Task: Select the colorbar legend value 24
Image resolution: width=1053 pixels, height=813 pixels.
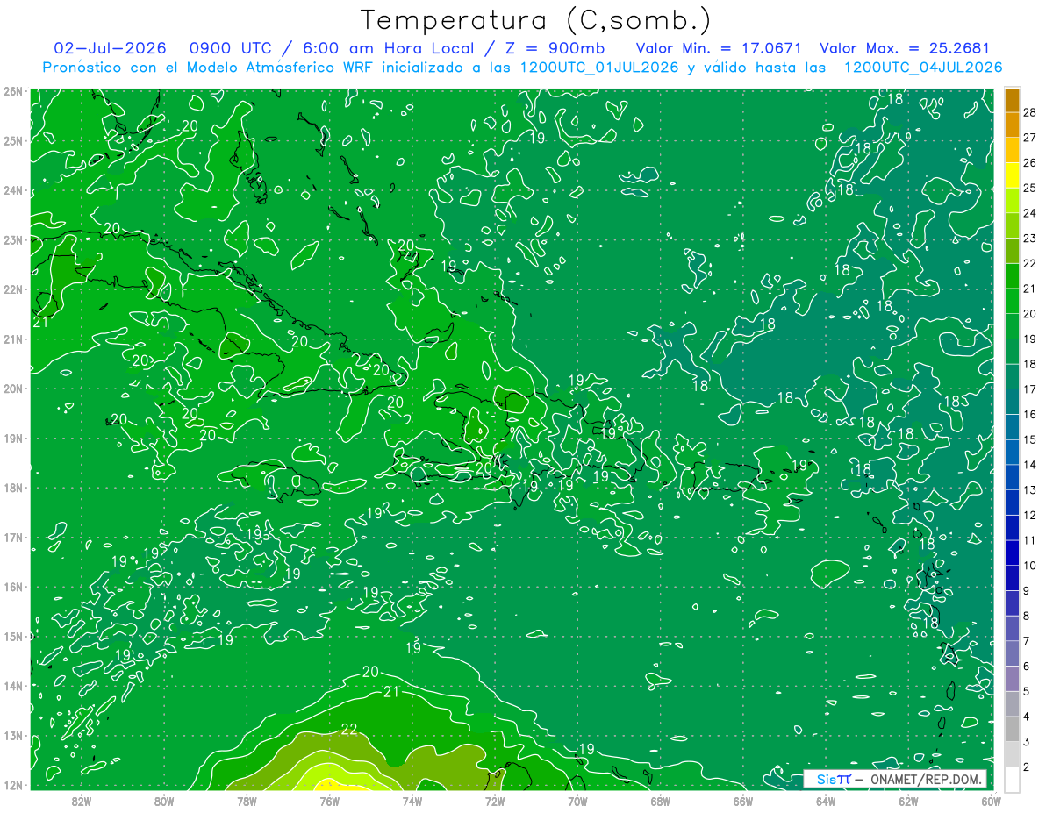Action: (x=1030, y=213)
